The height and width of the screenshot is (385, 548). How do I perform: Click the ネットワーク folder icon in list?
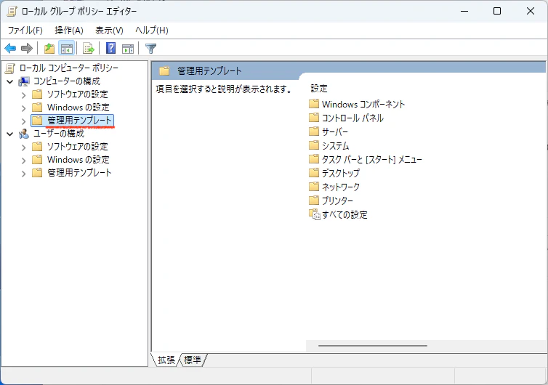pos(314,187)
